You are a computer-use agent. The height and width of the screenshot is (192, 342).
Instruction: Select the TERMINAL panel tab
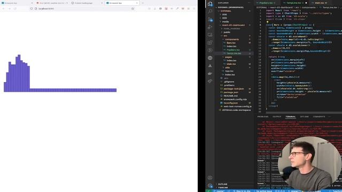291,117
